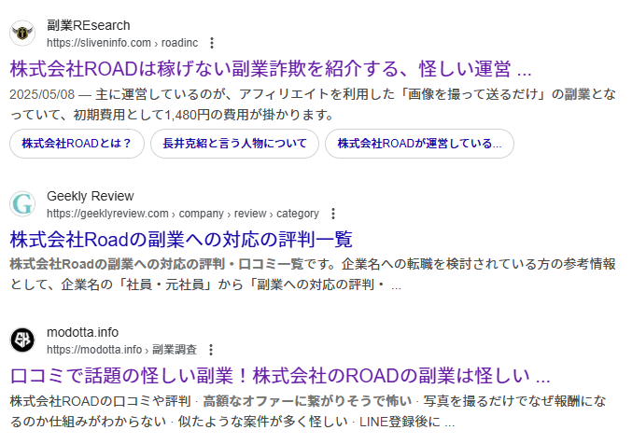Click the https://sliveninfo.com › roadinc URL
Viewport: 632px width, 444px height.
point(122,43)
